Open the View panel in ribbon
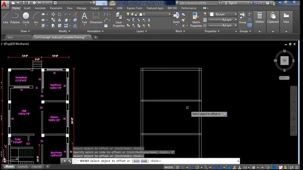Viewport: 303px width, 170px height. (x=286, y=18)
